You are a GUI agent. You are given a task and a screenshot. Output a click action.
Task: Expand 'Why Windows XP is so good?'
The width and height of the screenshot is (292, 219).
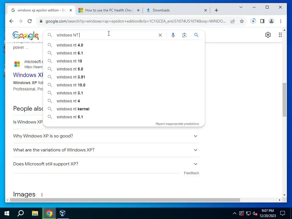tap(106, 136)
